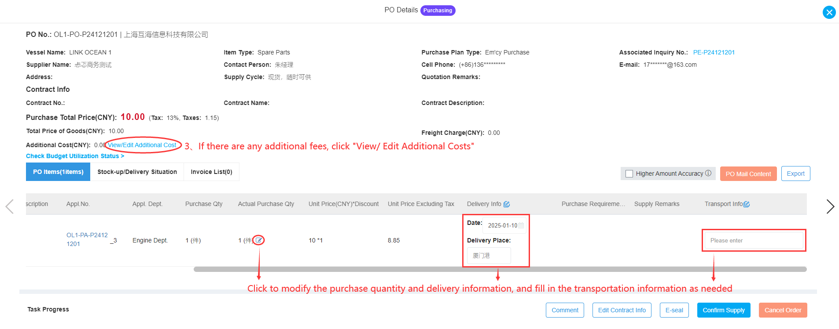
Task: Click Confirm Supply button
Action: 724,310
